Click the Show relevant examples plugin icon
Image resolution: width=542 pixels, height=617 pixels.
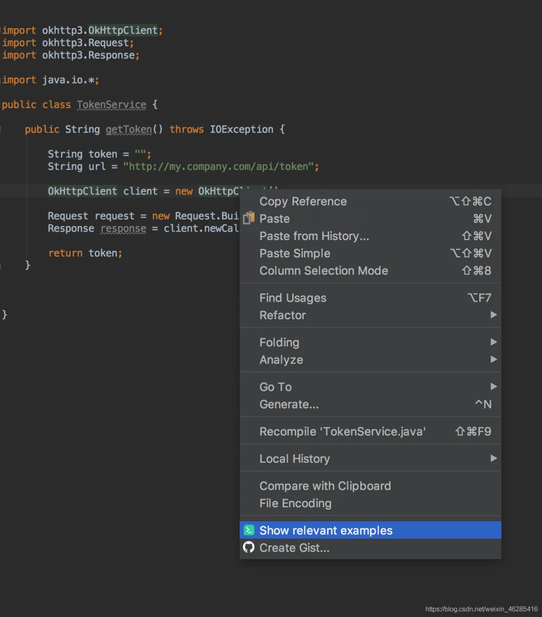(x=249, y=530)
